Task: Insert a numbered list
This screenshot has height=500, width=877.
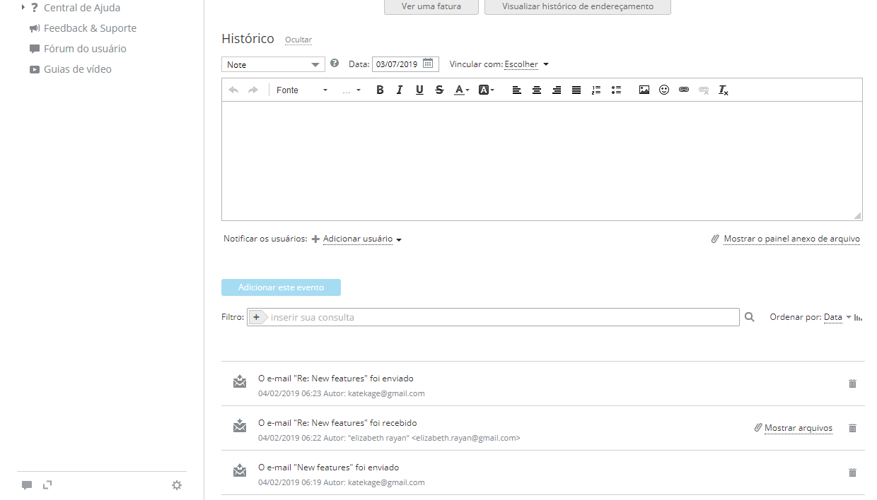Action: [x=596, y=90]
